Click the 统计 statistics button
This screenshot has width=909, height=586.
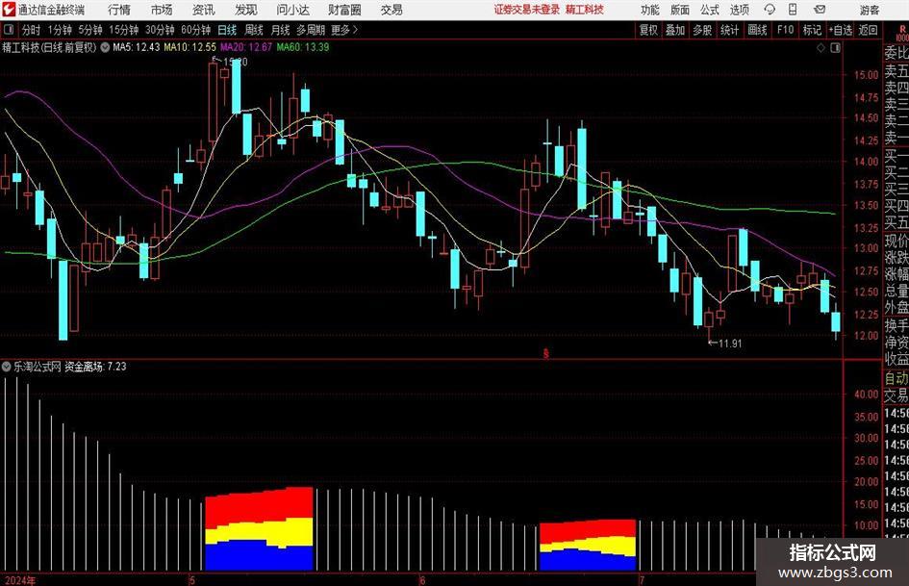[x=729, y=30]
